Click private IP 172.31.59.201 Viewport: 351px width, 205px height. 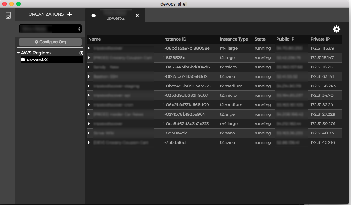coord(323,123)
